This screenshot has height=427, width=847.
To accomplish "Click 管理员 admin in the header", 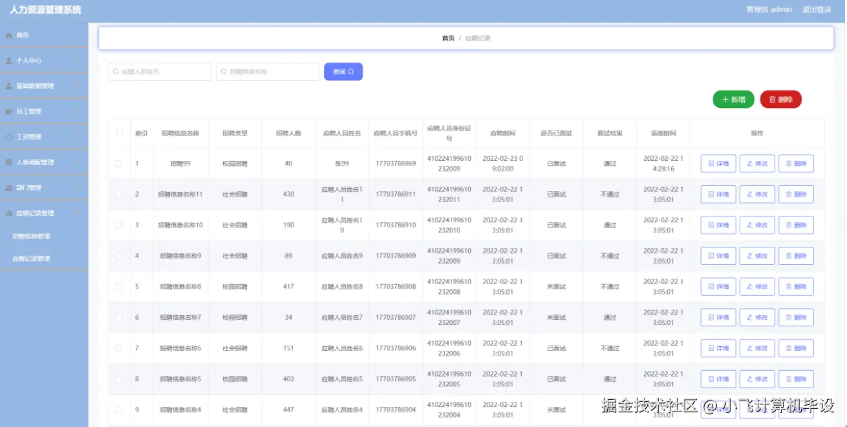I will [x=769, y=9].
